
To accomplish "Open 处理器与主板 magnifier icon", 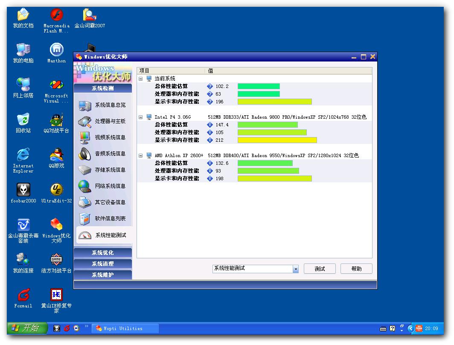I will pyautogui.click(x=84, y=122).
